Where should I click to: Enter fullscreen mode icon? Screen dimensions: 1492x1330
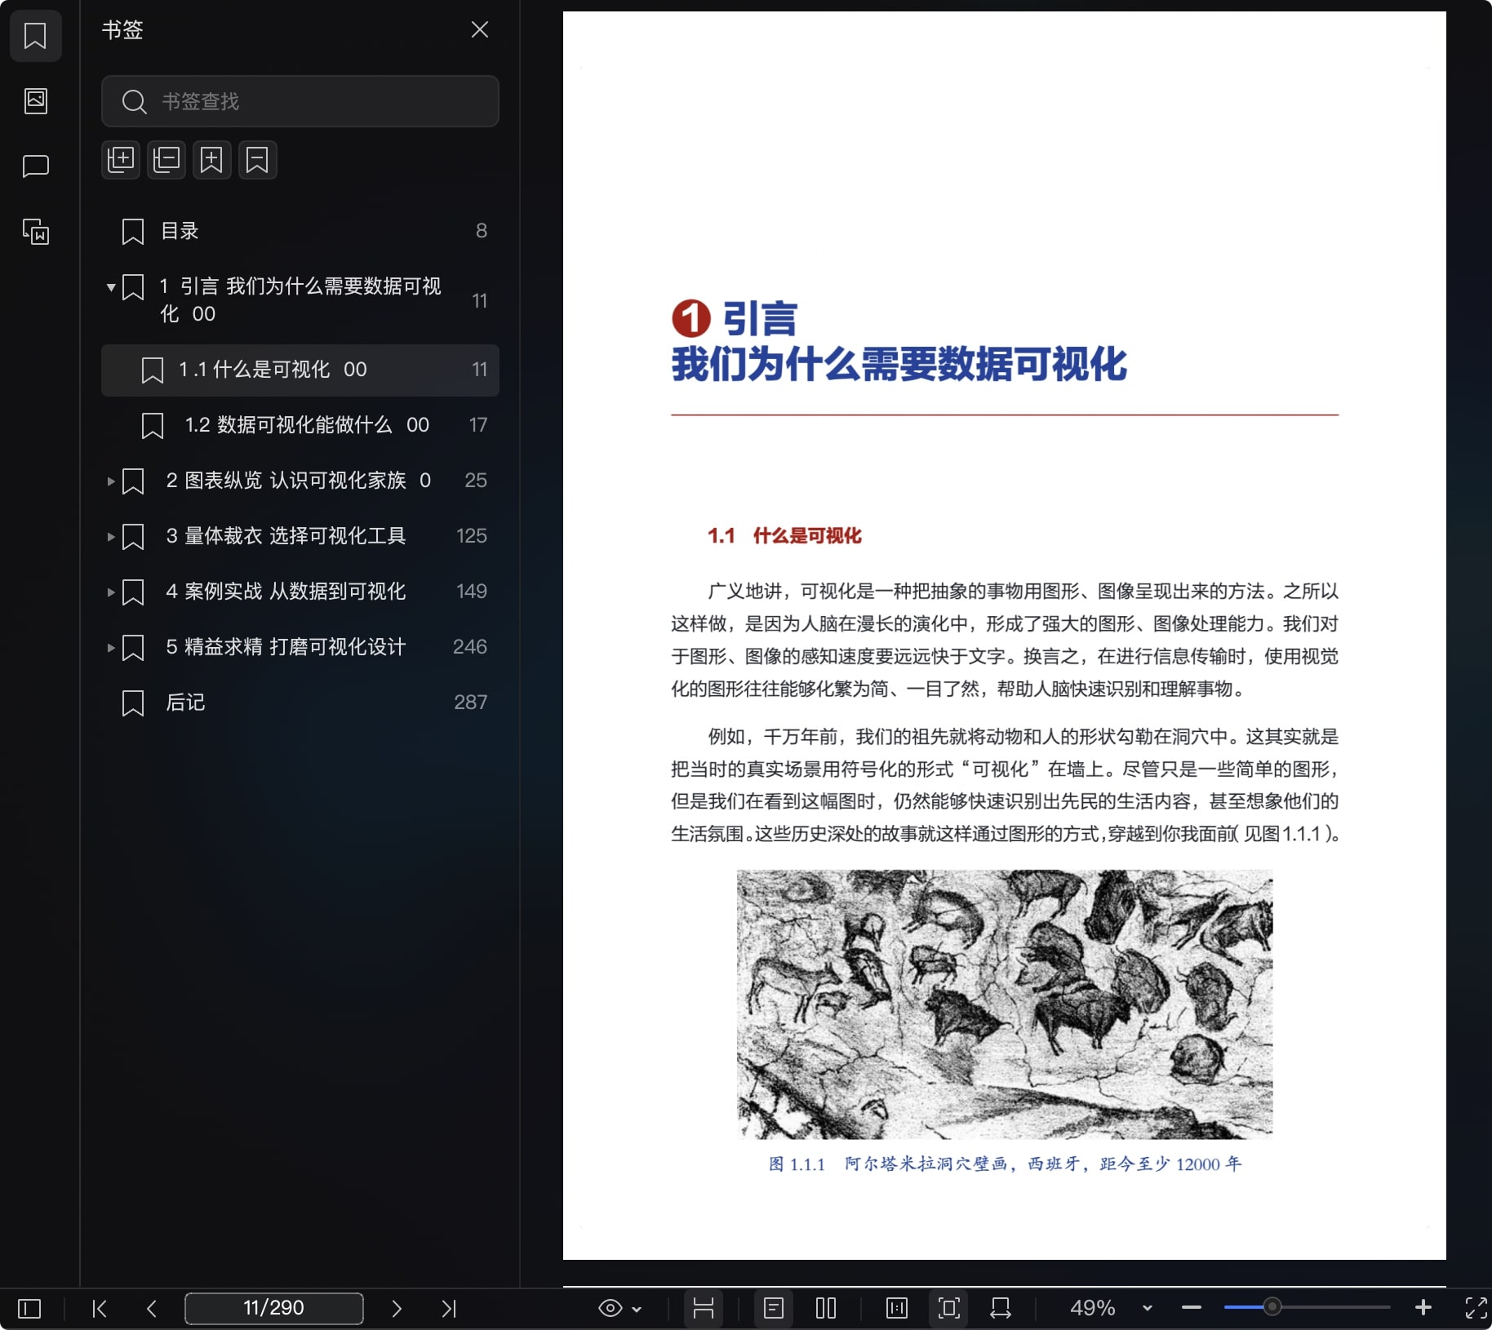pyautogui.click(x=1476, y=1308)
